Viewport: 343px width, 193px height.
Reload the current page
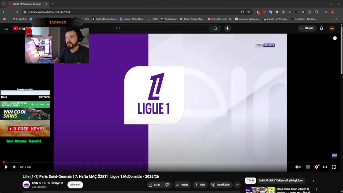(17, 12)
